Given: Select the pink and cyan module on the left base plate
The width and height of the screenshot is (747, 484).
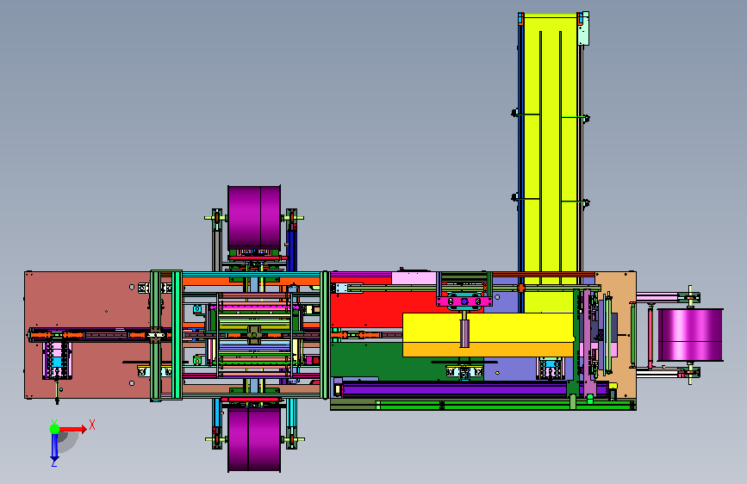Looking at the screenshot, I should point(57,360).
